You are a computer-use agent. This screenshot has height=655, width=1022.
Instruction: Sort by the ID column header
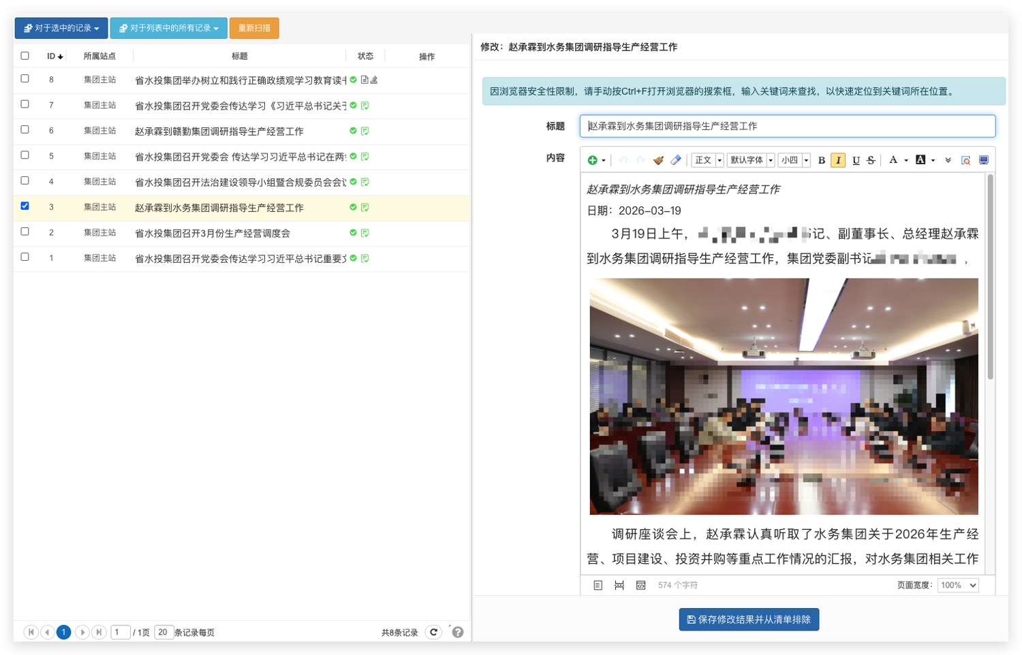pyautogui.click(x=55, y=57)
